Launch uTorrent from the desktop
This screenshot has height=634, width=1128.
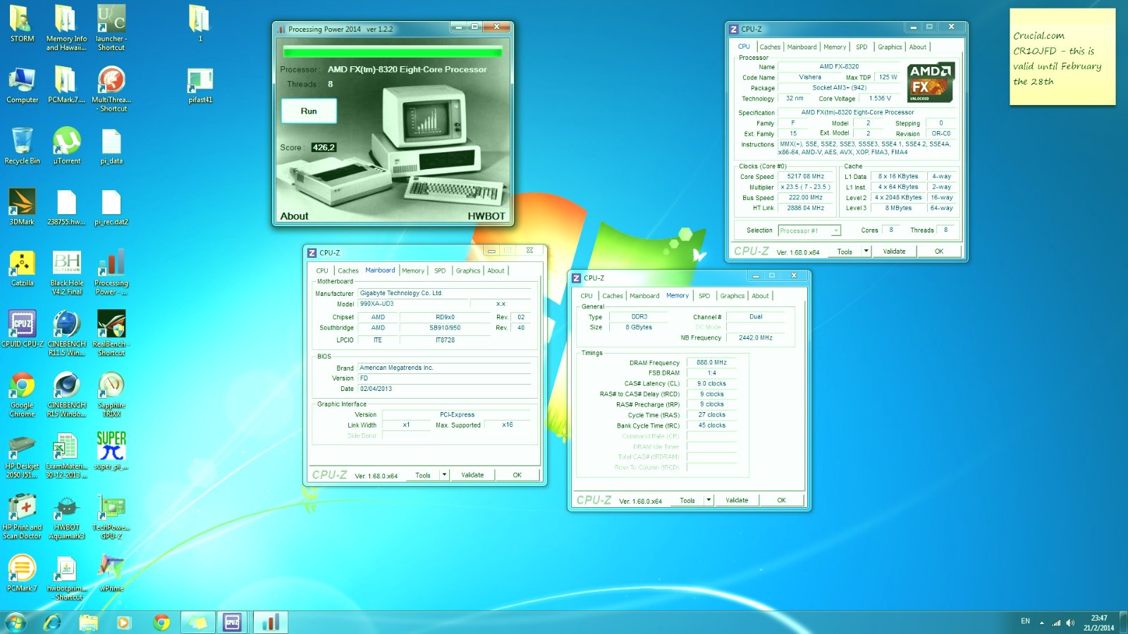(66, 147)
